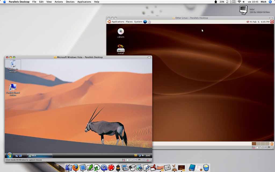Click the Ubuntu trash applet in bottom panel
The image size is (275, 172).
(x=272, y=144)
